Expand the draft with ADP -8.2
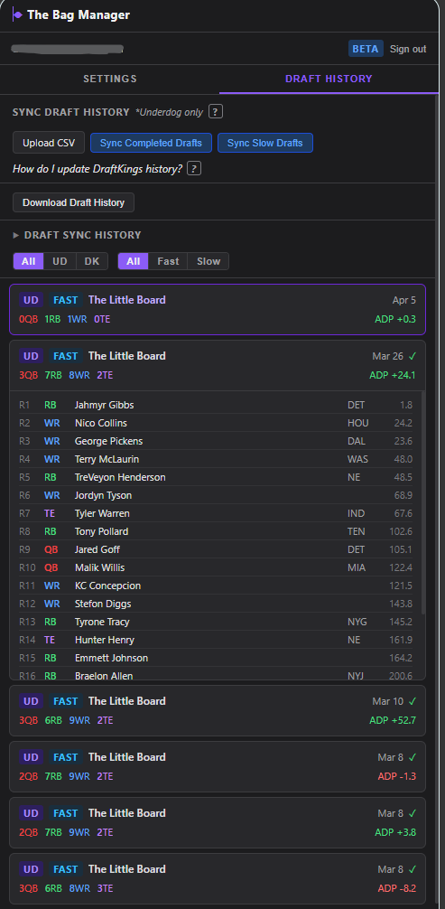The image size is (445, 909). coord(218,878)
